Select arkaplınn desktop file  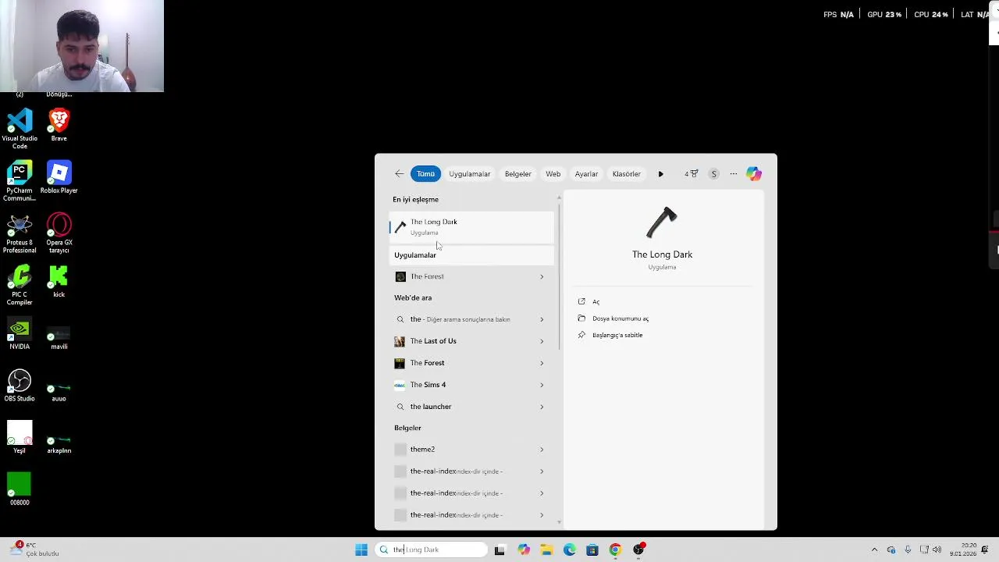point(59,443)
